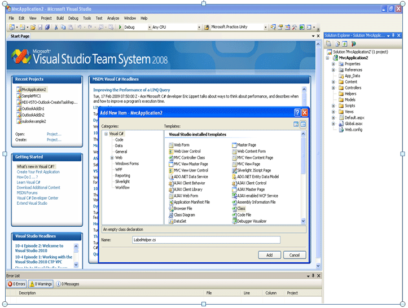The width and height of the screenshot is (408, 308).
Task: Select the Class template icon
Action: [x=234, y=208]
